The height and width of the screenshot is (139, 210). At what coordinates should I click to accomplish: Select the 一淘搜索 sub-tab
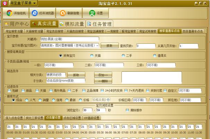point(113,31)
